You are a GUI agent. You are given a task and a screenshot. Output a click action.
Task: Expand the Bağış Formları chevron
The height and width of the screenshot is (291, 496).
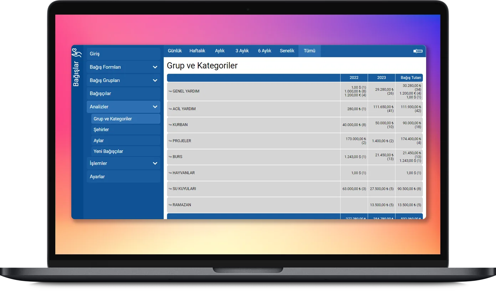click(x=155, y=67)
